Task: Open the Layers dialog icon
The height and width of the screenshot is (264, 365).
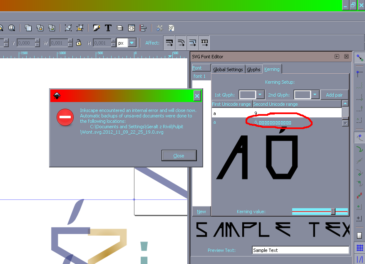Action: pyautogui.click(x=119, y=28)
